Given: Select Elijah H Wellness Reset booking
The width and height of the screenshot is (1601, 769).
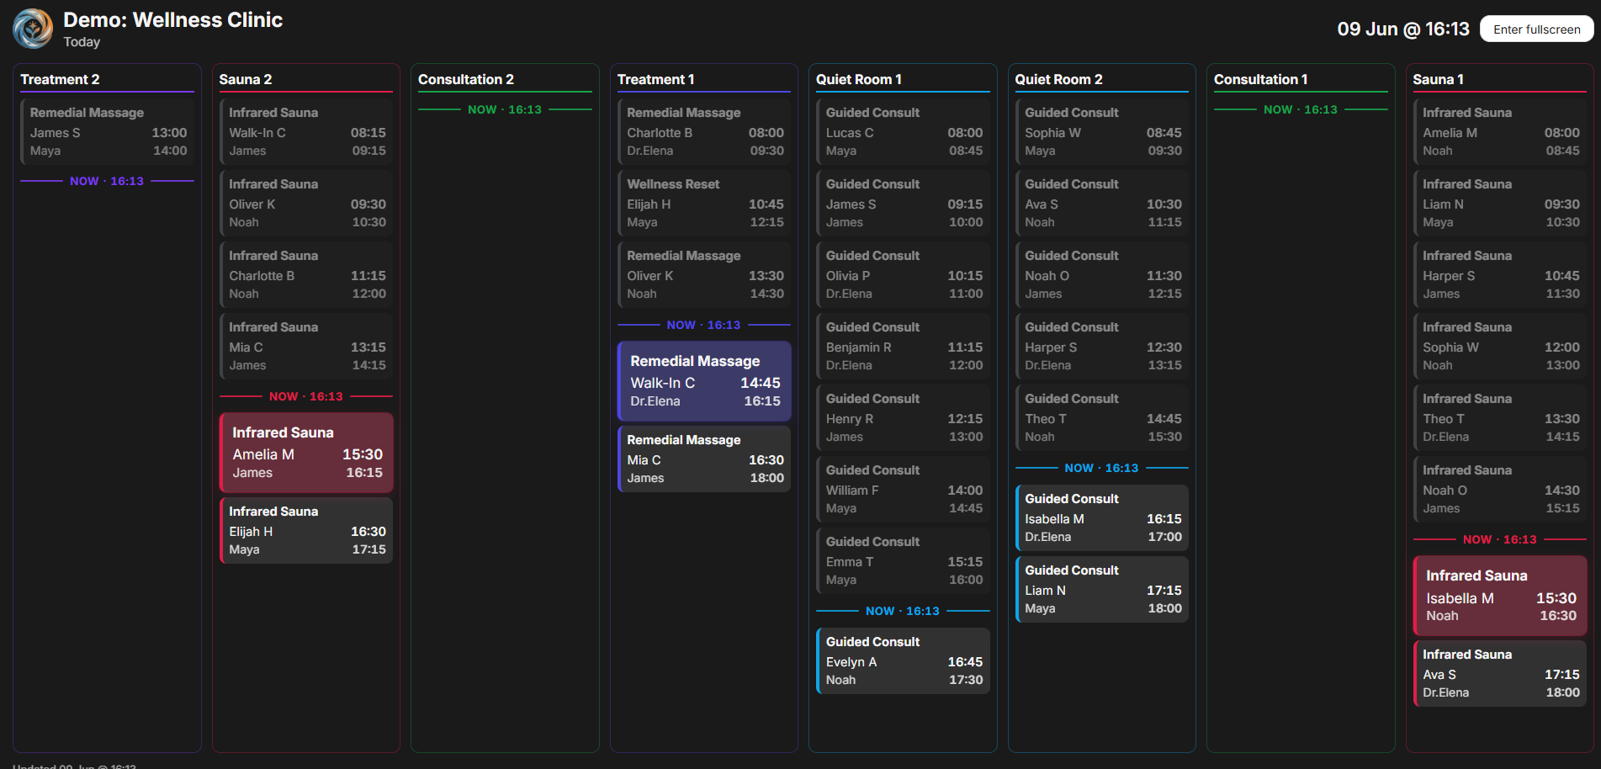Looking at the screenshot, I should (x=704, y=203).
